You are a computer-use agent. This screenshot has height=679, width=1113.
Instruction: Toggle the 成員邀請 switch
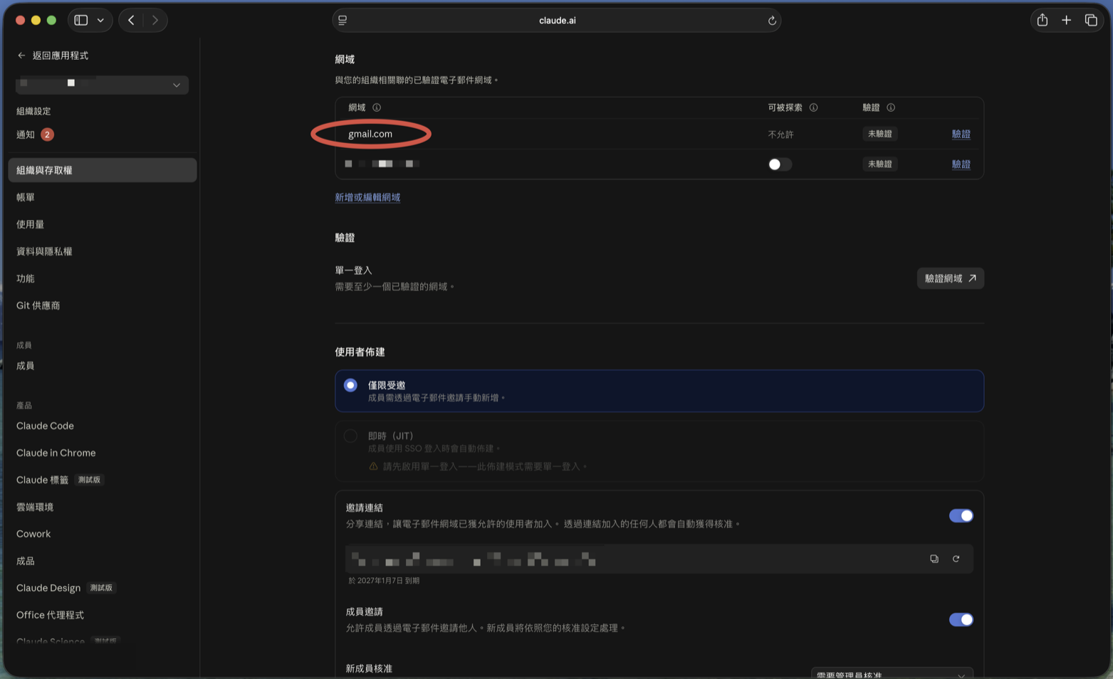(x=961, y=620)
